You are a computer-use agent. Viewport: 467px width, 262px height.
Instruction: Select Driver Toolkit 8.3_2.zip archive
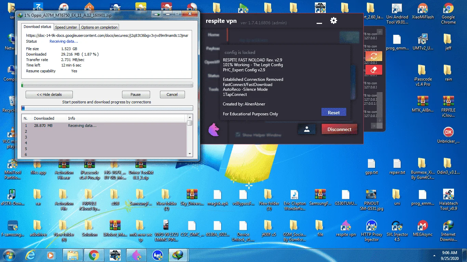click(x=141, y=169)
